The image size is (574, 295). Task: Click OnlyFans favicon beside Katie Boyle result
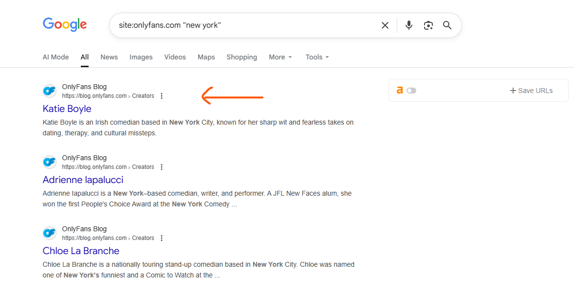coord(50,91)
